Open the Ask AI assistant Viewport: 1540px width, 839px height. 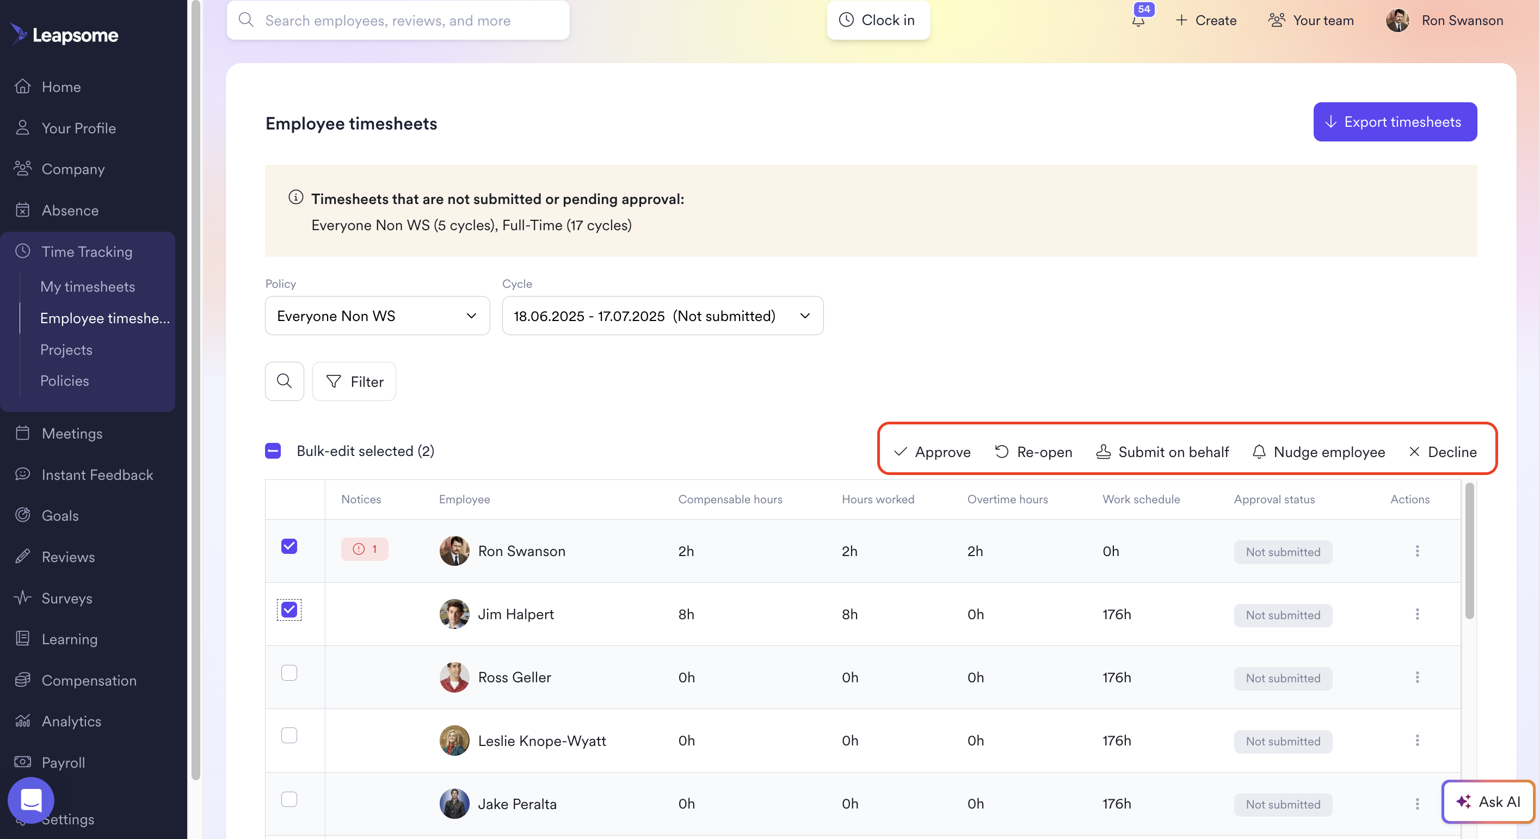pyautogui.click(x=1488, y=802)
